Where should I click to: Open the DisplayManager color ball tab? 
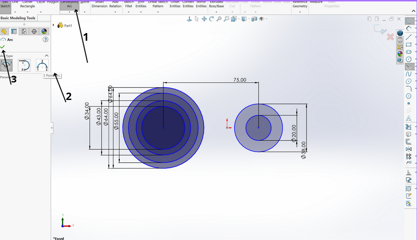coord(44,31)
